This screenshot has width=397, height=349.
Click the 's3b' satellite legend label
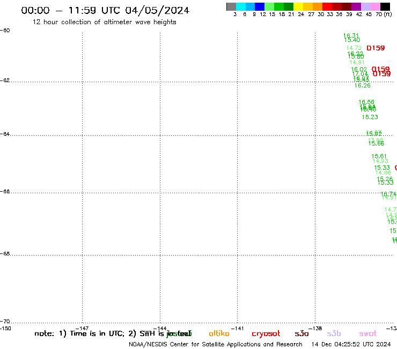(334, 333)
